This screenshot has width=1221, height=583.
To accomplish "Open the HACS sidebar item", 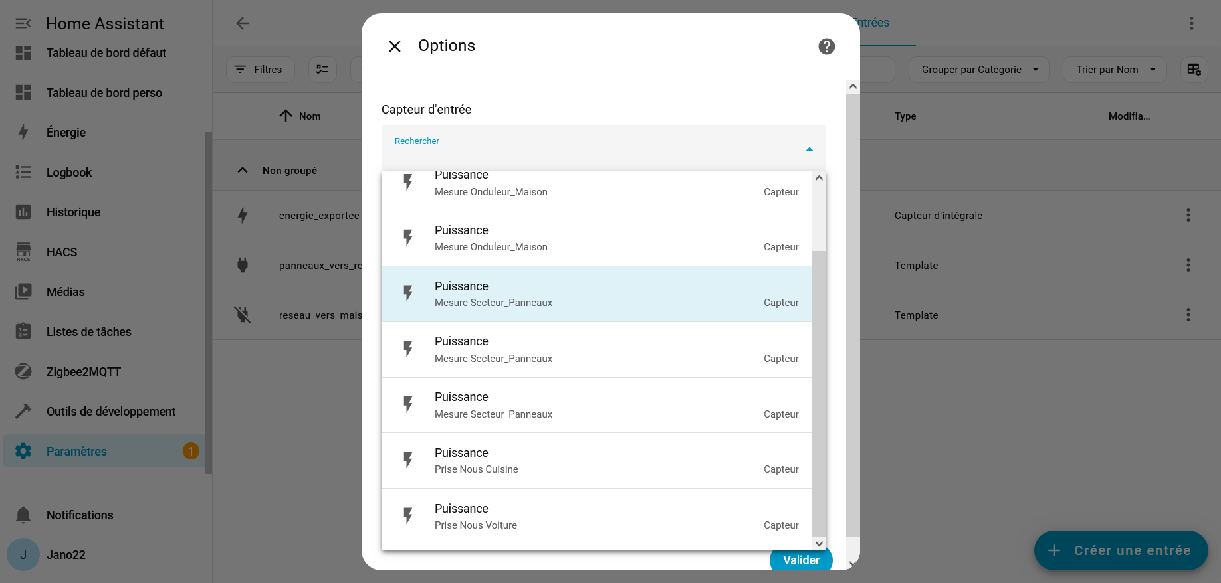I will 62,252.
